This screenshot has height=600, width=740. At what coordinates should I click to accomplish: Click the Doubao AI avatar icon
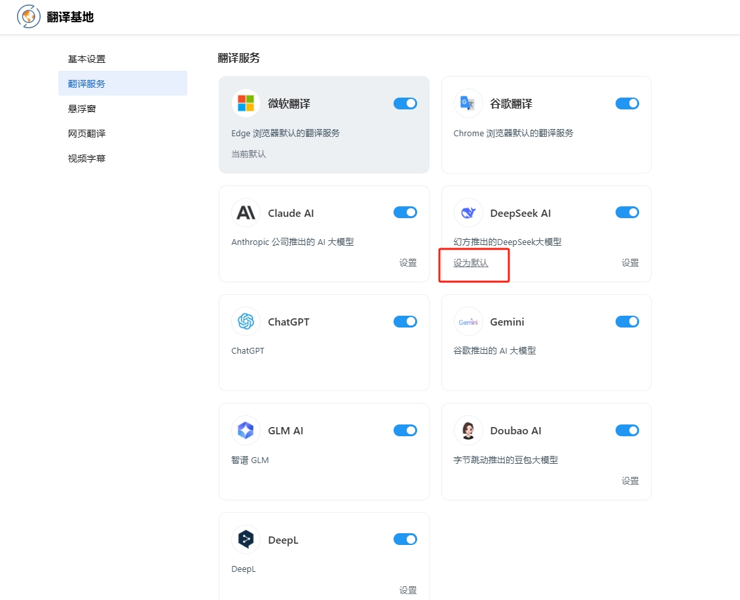pyautogui.click(x=468, y=430)
